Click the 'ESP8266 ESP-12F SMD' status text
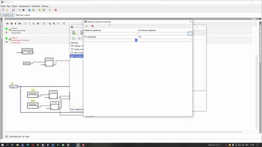262x147 pixels. 19,137
